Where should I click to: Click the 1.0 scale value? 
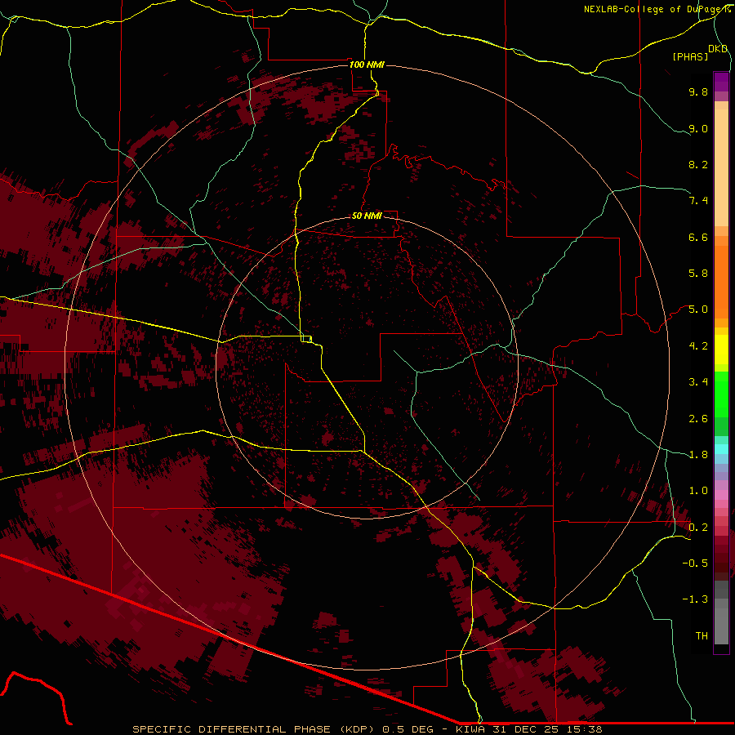[x=698, y=491]
